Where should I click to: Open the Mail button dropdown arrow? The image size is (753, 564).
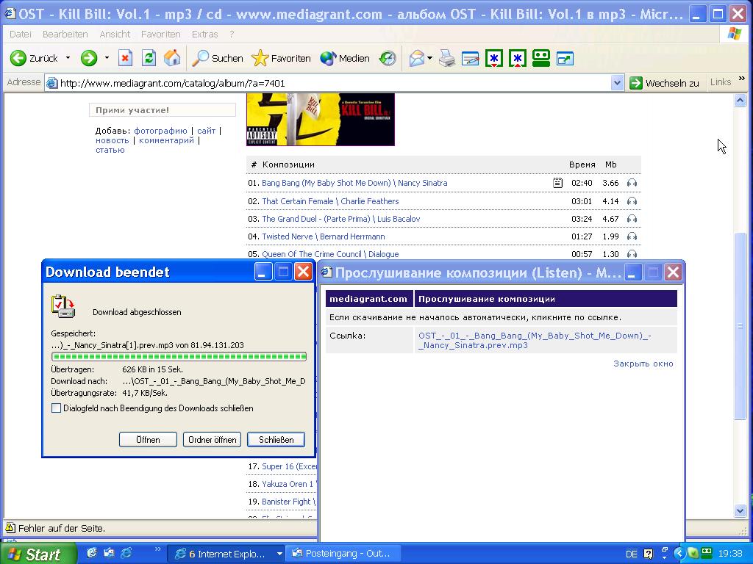click(429, 58)
